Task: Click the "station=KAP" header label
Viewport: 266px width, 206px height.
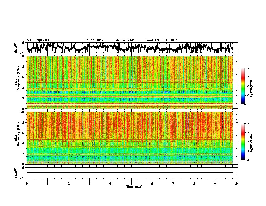Action: point(124,40)
